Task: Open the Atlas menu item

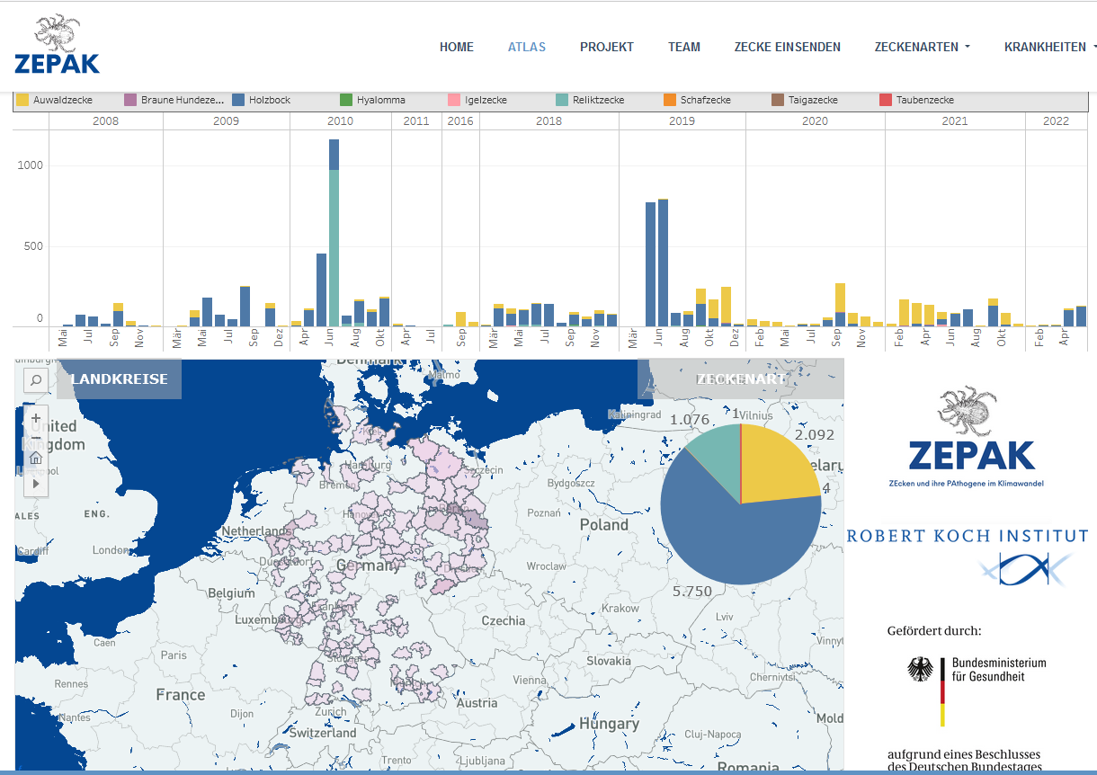Action: (x=526, y=47)
